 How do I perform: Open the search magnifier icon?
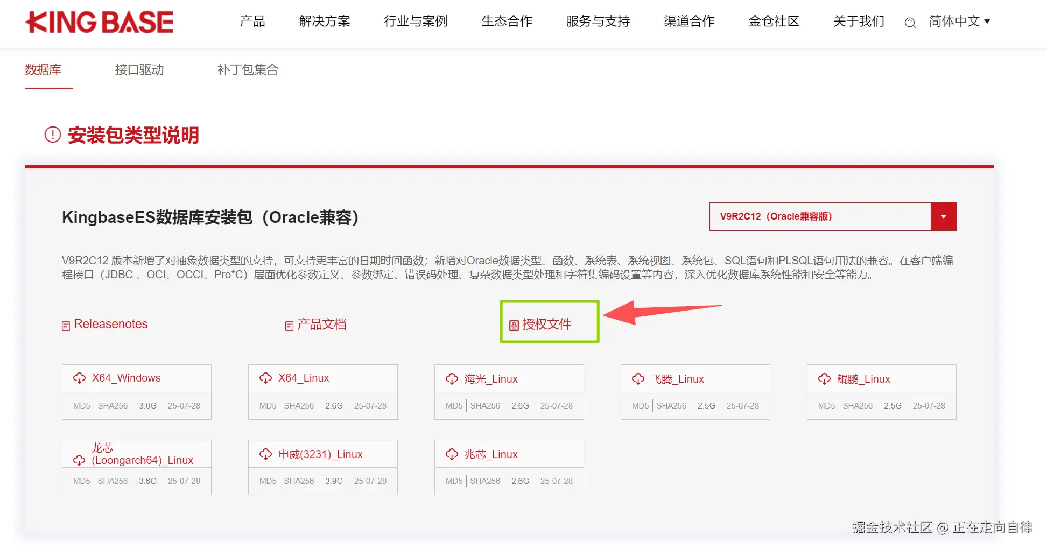(x=910, y=23)
